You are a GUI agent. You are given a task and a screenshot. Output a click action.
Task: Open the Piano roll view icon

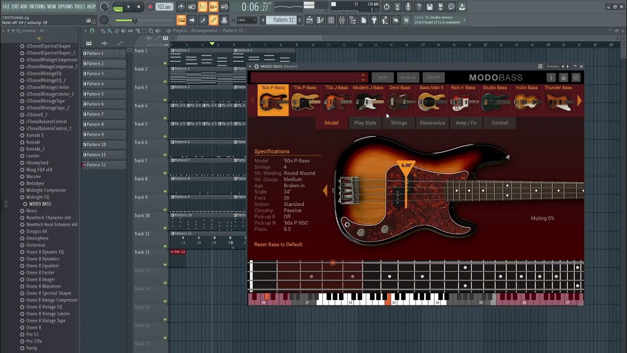click(320, 20)
